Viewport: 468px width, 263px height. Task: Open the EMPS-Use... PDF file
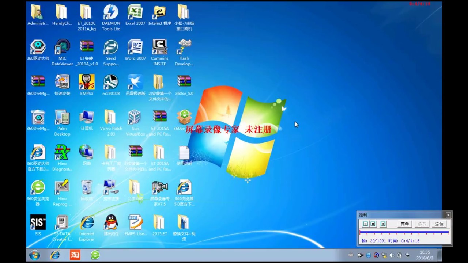[135, 225]
